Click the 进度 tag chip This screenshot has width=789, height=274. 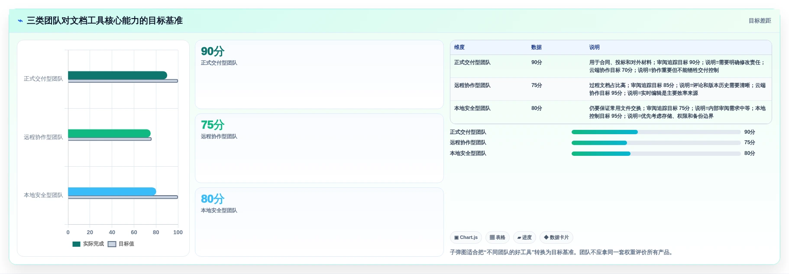click(x=524, y=238)
